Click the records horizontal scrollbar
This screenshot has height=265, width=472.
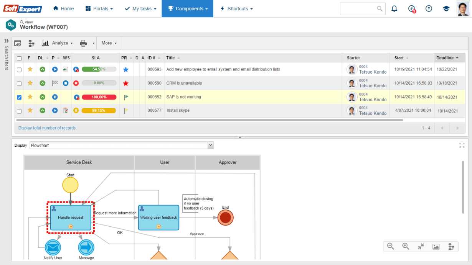[x=209, y=120]
